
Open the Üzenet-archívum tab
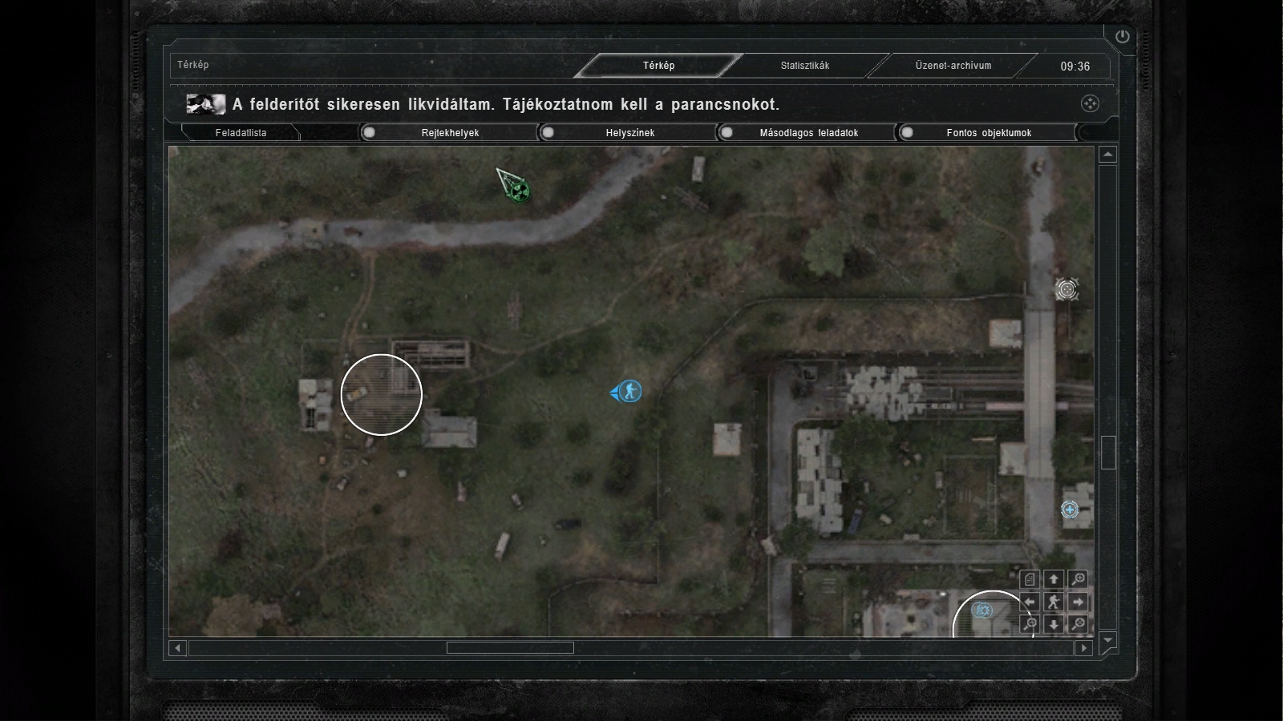(953, 66)
